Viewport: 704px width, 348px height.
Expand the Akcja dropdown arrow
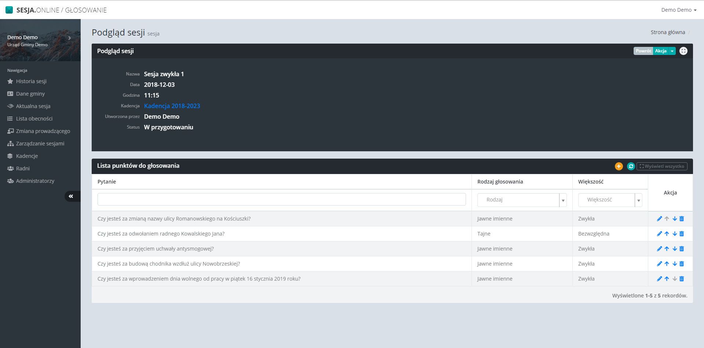click(x=672, y=51)
